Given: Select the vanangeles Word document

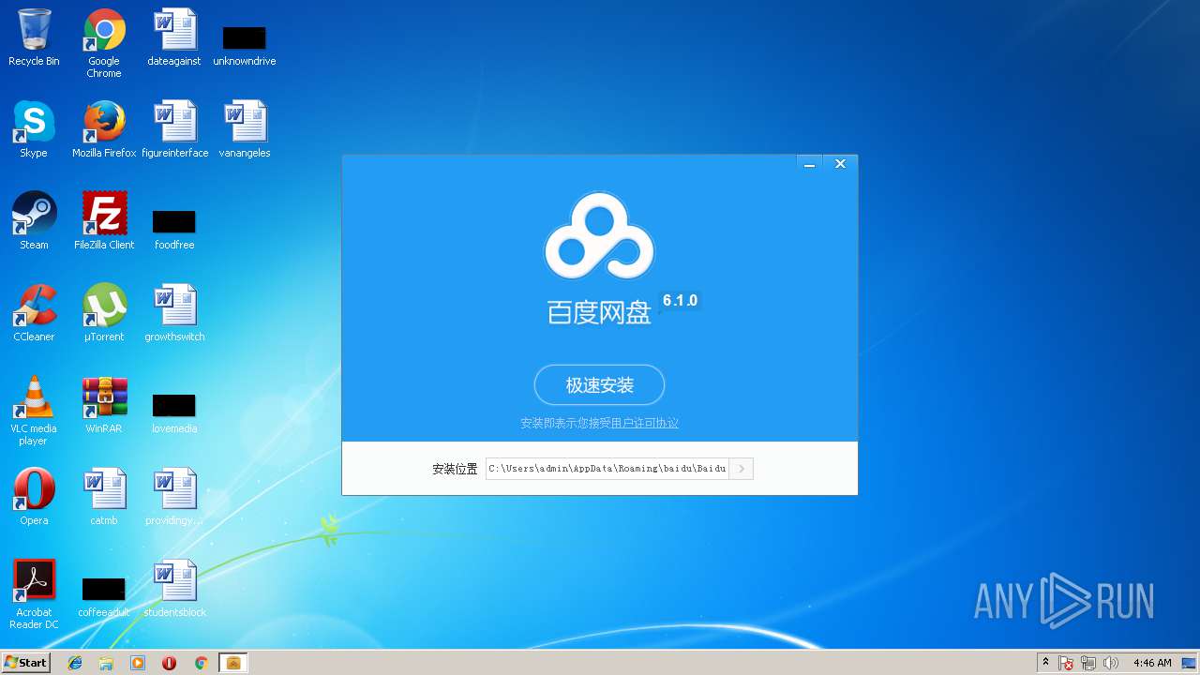Looking at the screenshot, I should coord(245,129).
